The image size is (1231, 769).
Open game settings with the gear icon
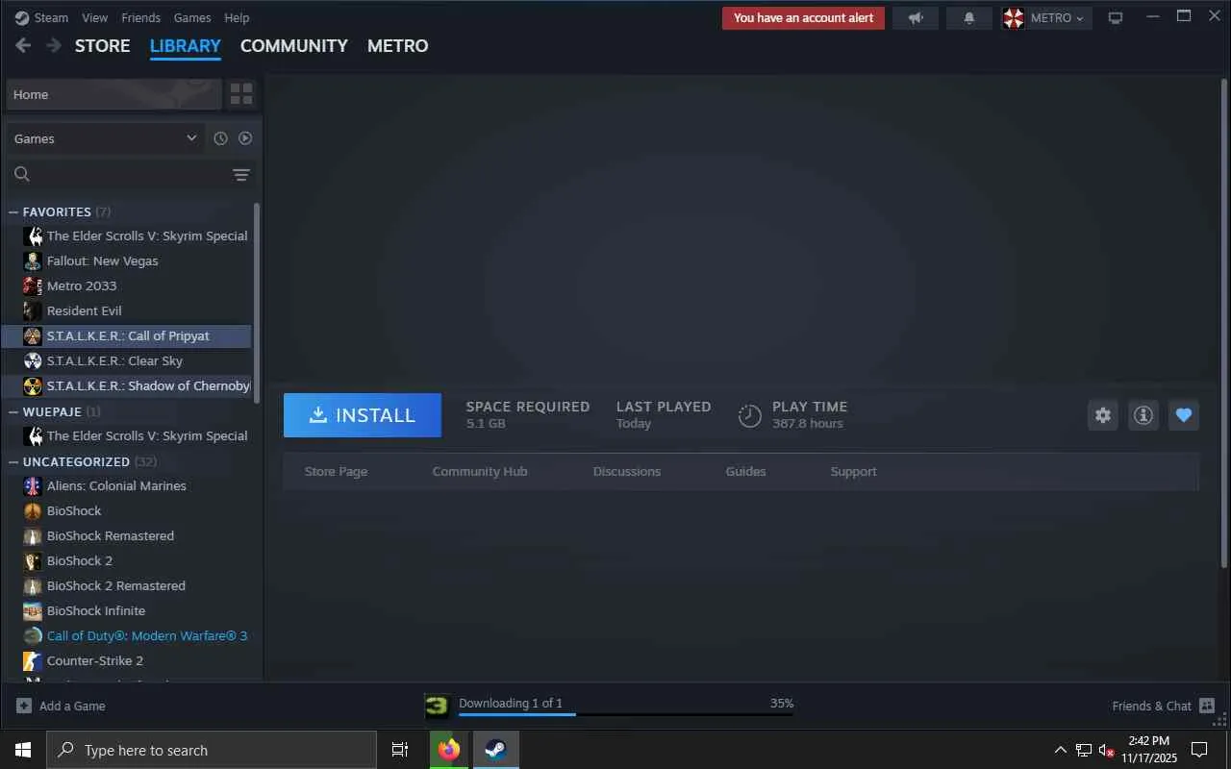click(x=1103, y=415)
